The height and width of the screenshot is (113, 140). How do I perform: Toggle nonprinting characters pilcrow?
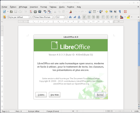click(x=120, y=12)
